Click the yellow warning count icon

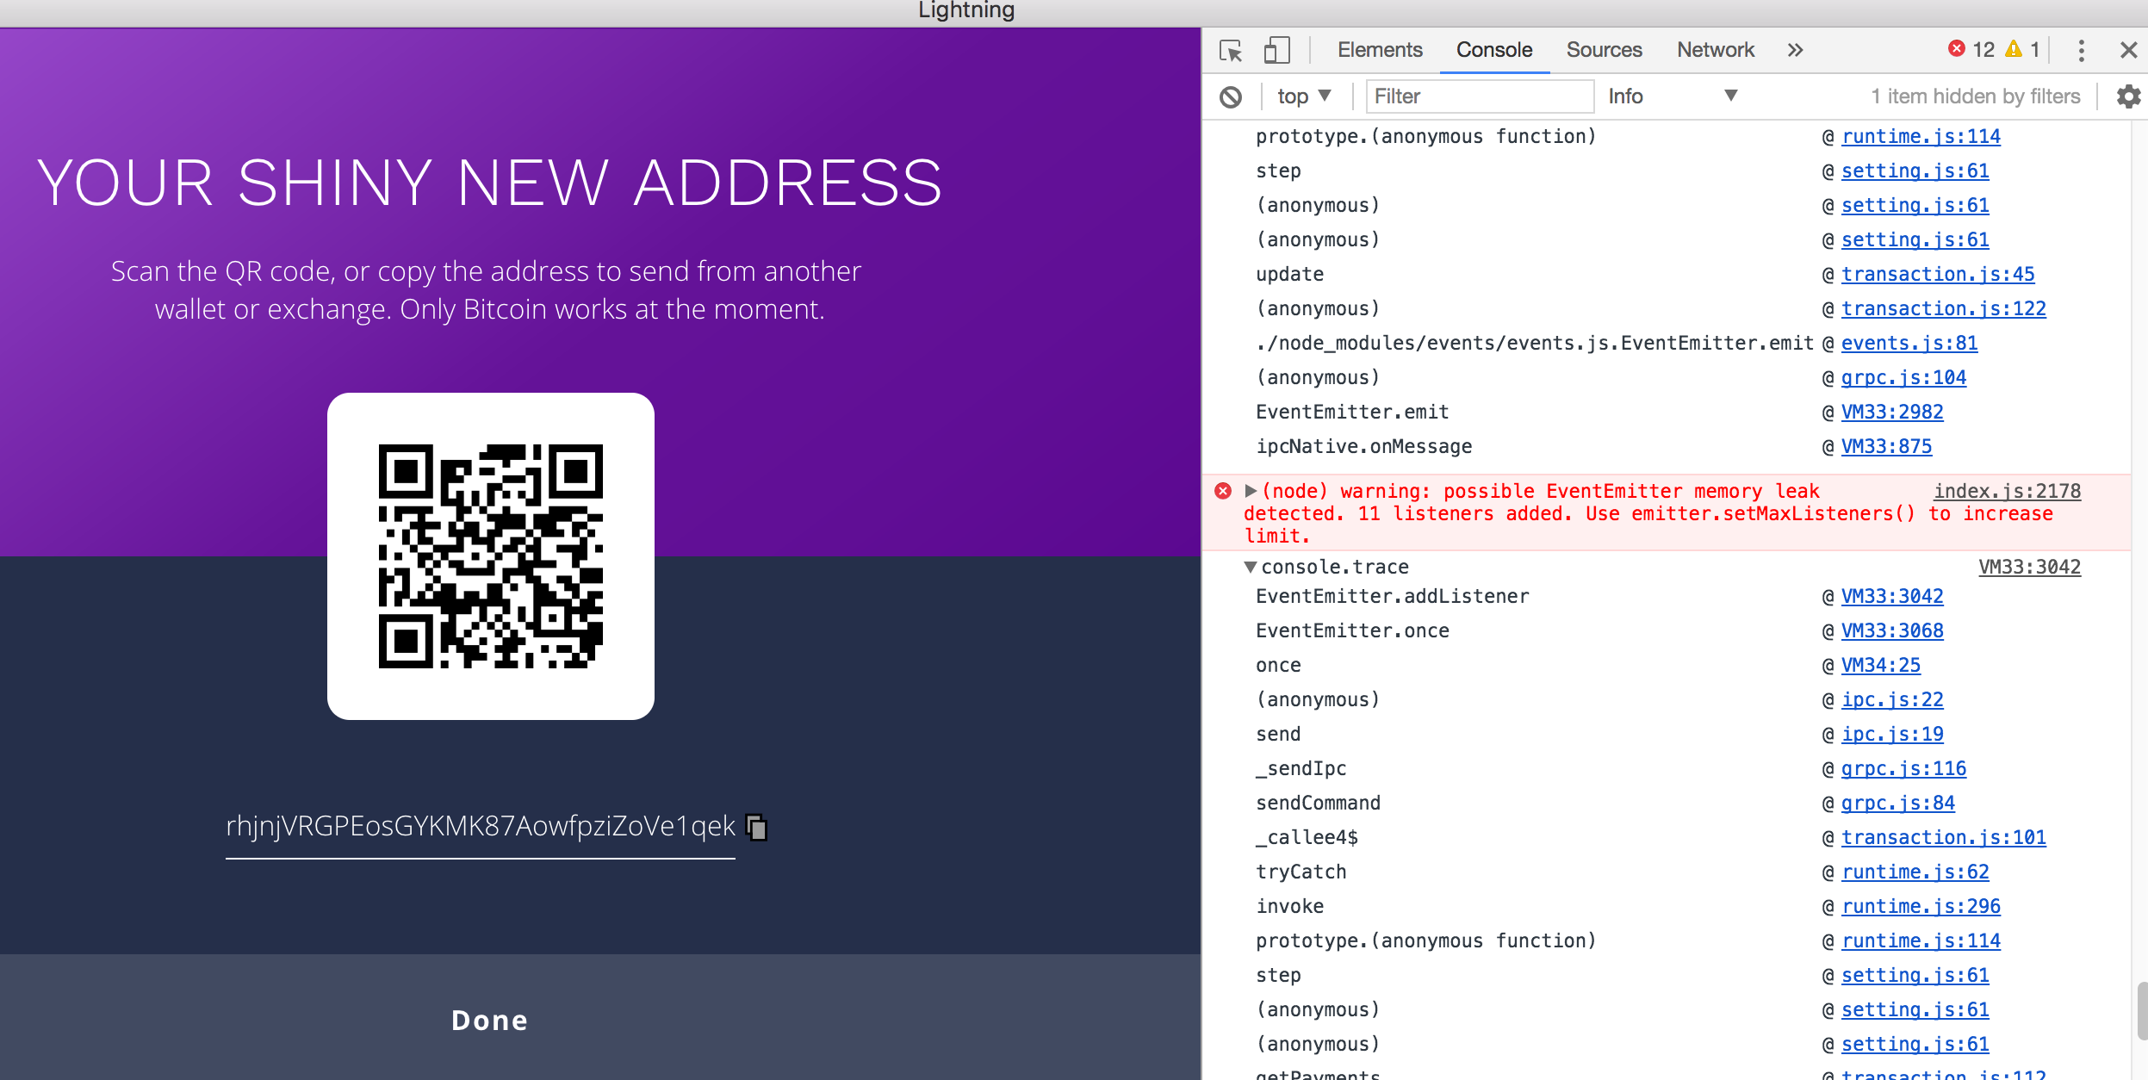(2014, 49)
